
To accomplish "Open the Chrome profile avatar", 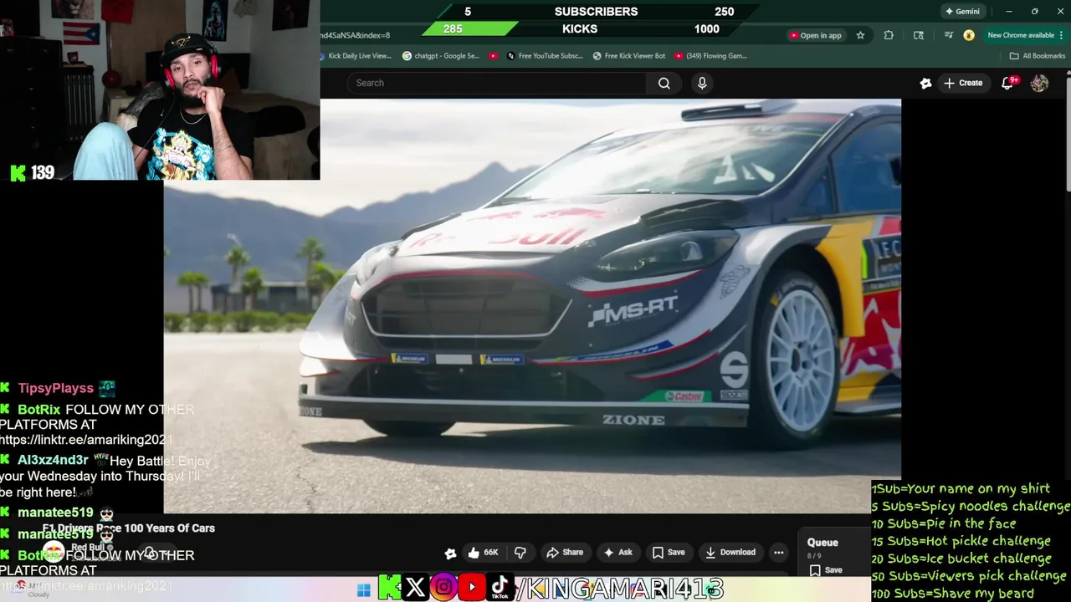I will (x=969, y=35).
